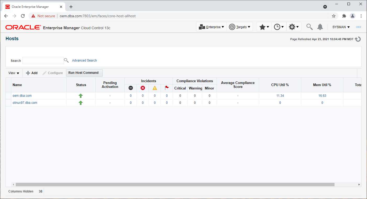Open the SYSMAN user menu
The width and height of the screenshot is (367, 199).
[341, 27]
